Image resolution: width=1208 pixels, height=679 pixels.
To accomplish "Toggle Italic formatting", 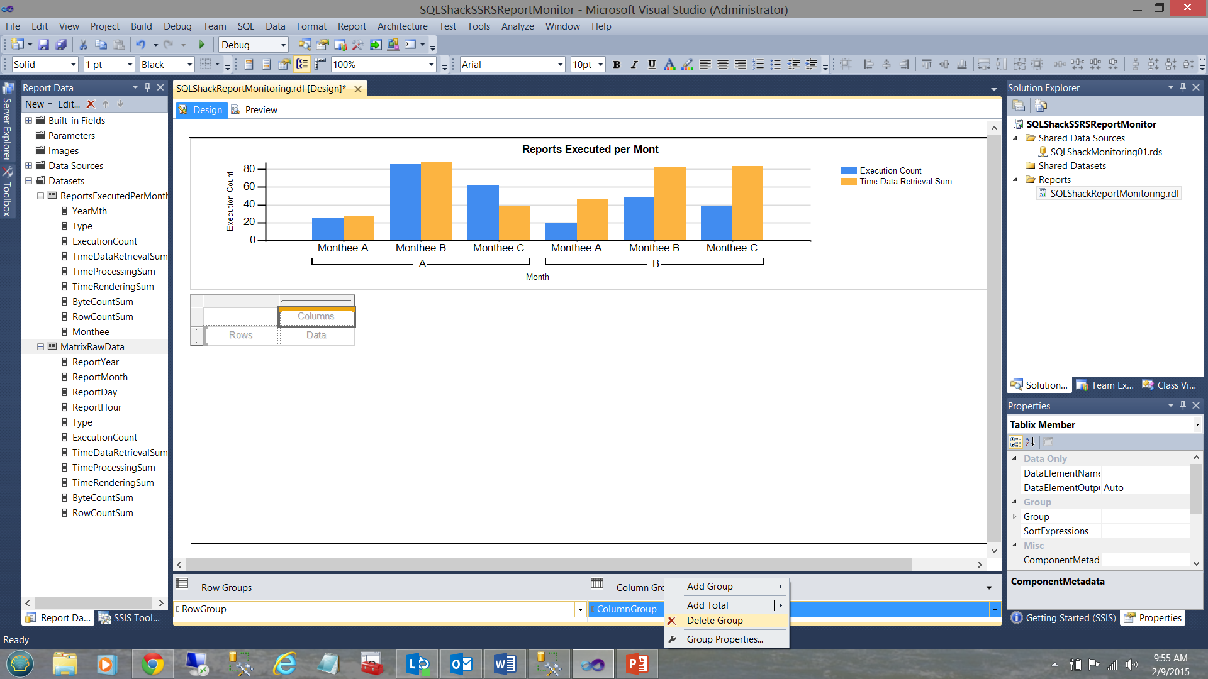I will (634, 64).
